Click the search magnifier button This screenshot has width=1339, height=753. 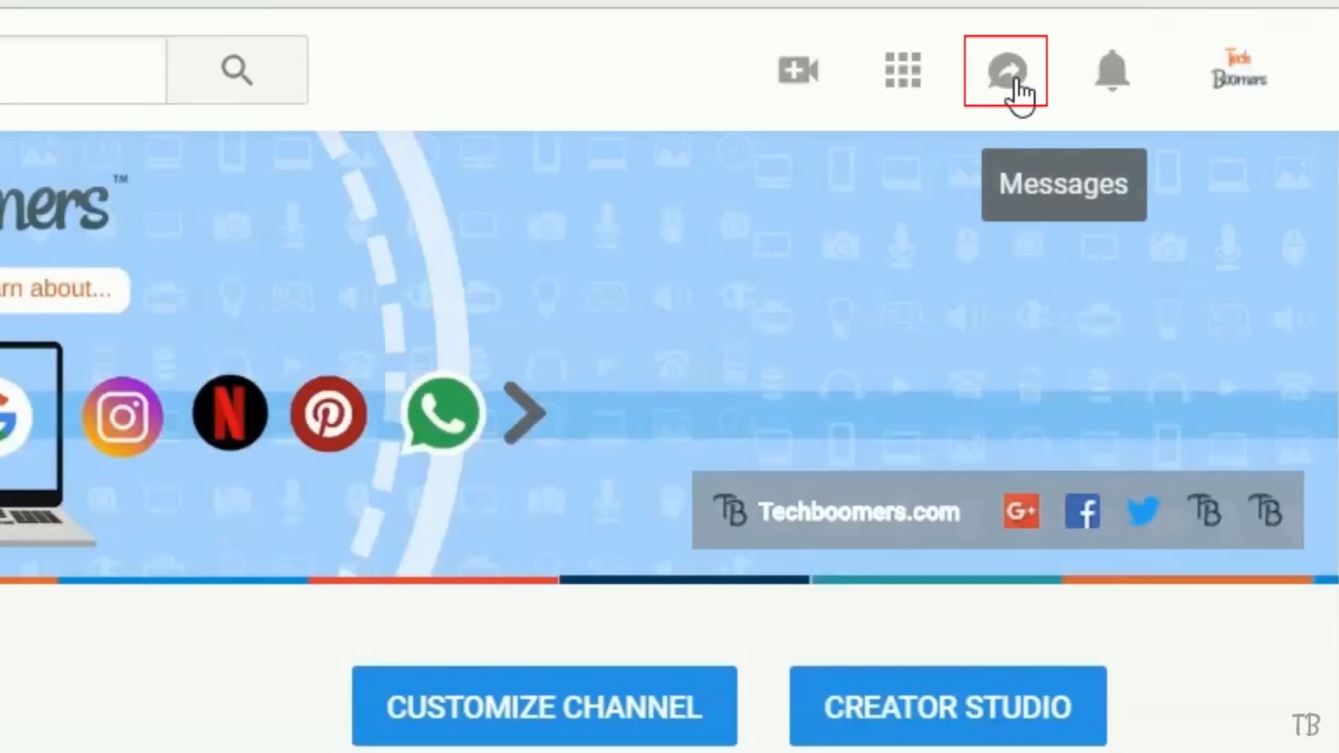click(237, 70)
